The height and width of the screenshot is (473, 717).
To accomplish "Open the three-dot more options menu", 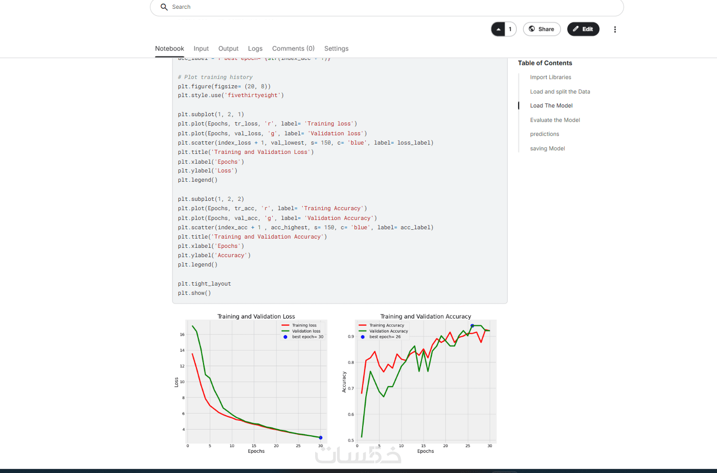I will point(615,29).
